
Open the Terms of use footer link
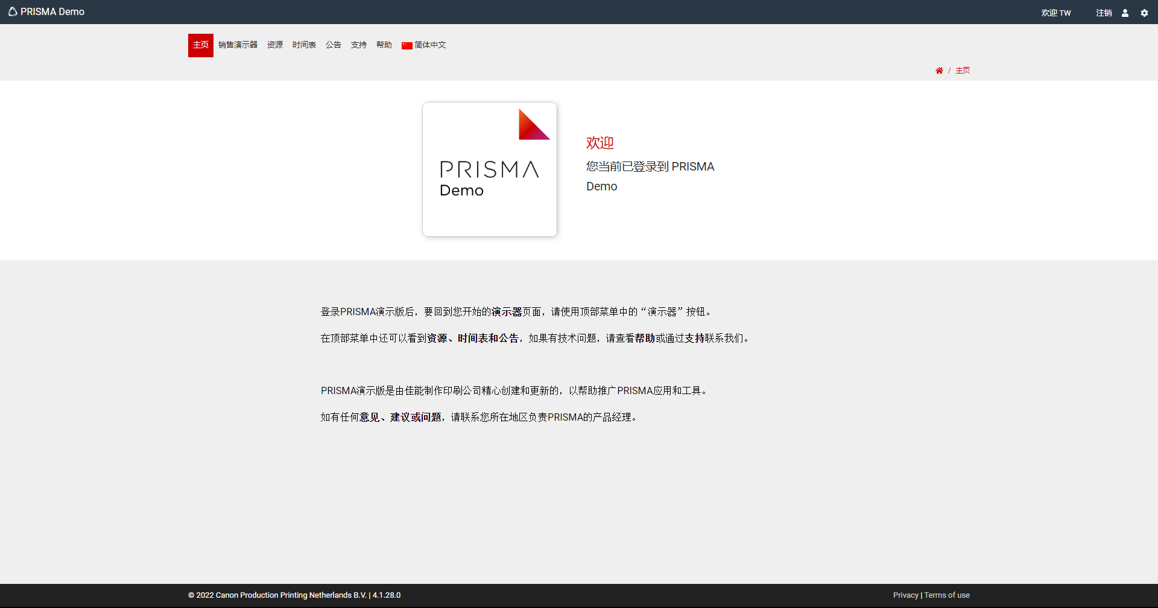click(x=947, y=595)
